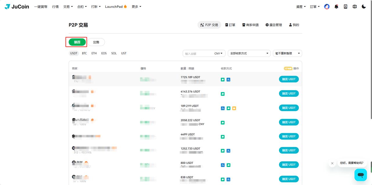Image resolution: width=372 pixels, height=185 pixels.
Task: Click 購買 USDT for 800 USDT offer
Action: tap(289, 165)
